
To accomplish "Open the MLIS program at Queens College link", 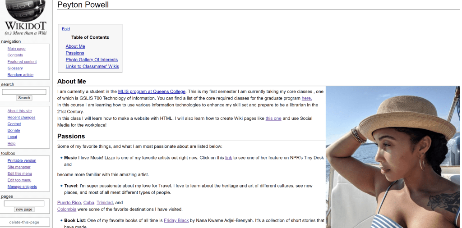I will [x=152, y=91].
